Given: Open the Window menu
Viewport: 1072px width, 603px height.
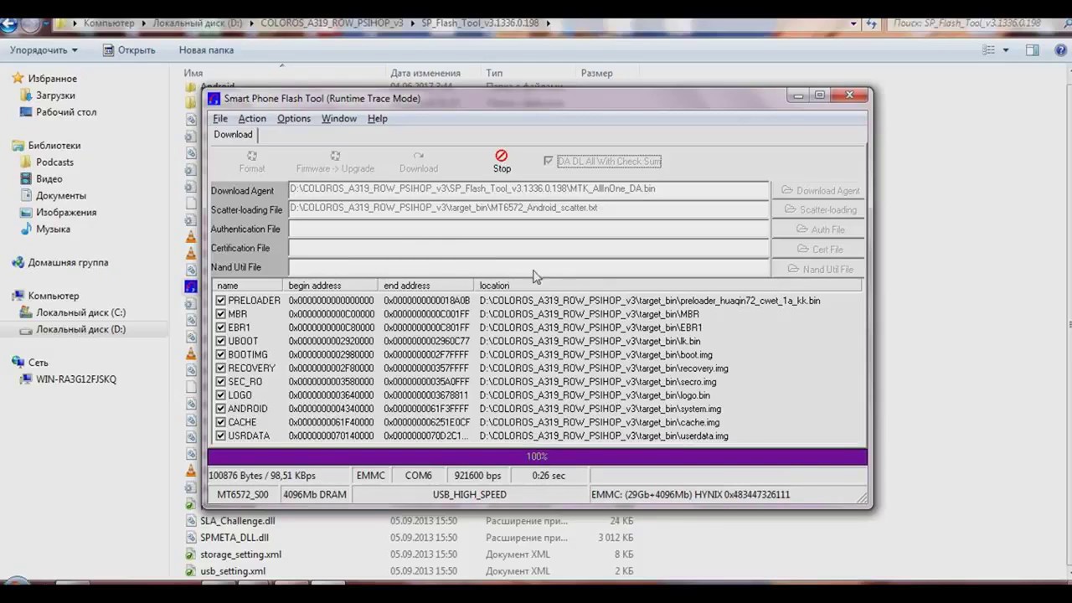Looking at the screenshot, I should pyautogui.click(x=338, y=119).
